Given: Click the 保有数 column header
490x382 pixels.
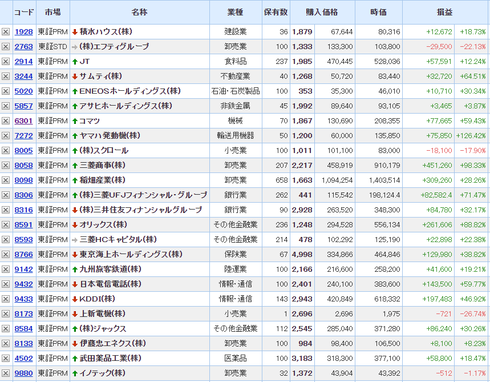Looking at the screenshot, I should 276,12.
